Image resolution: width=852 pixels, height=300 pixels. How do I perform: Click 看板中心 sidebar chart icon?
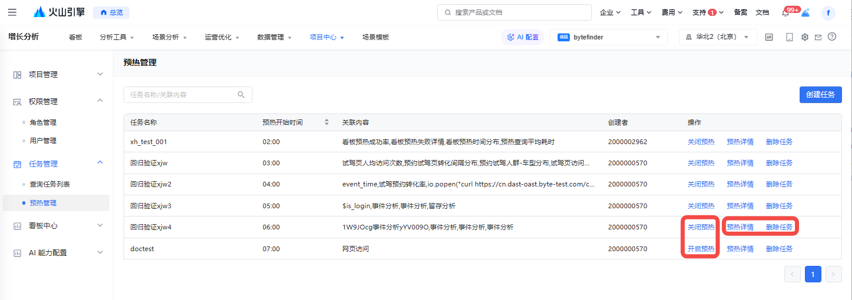tap(17, 226)
